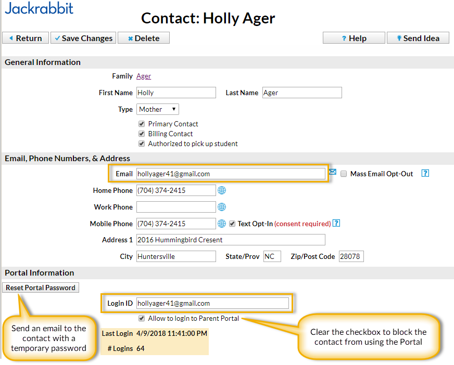The height and width of the screenshot is (365, 454).
Task: Enable the Mass Email Opt-Out checkbox
Action: click(344, 174)
